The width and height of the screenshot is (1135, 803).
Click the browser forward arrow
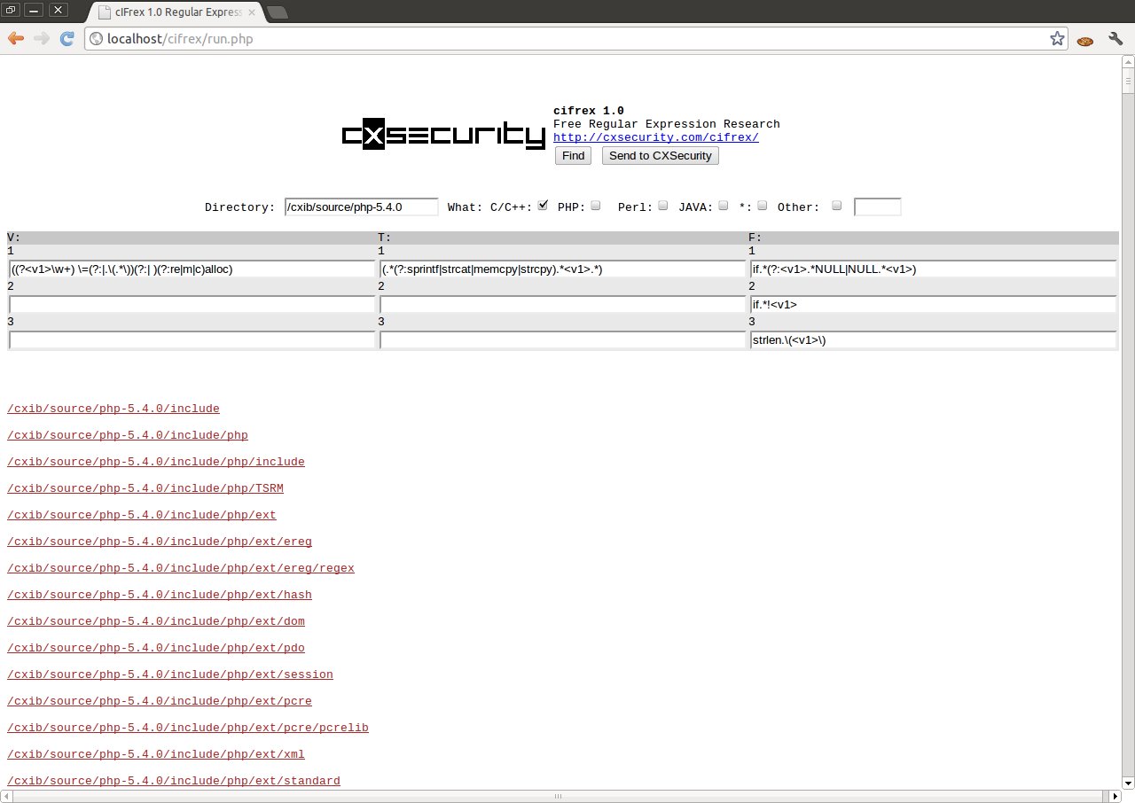(x=41, y=39)
